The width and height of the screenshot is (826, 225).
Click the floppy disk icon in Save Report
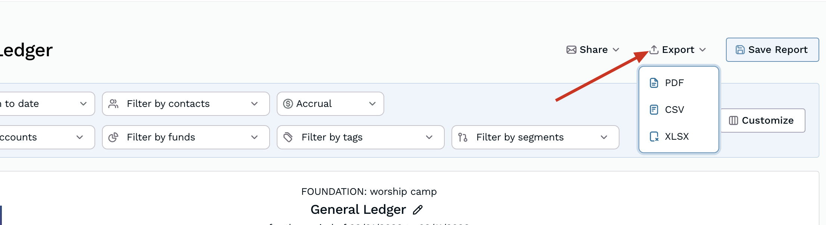tap(740, 50)
